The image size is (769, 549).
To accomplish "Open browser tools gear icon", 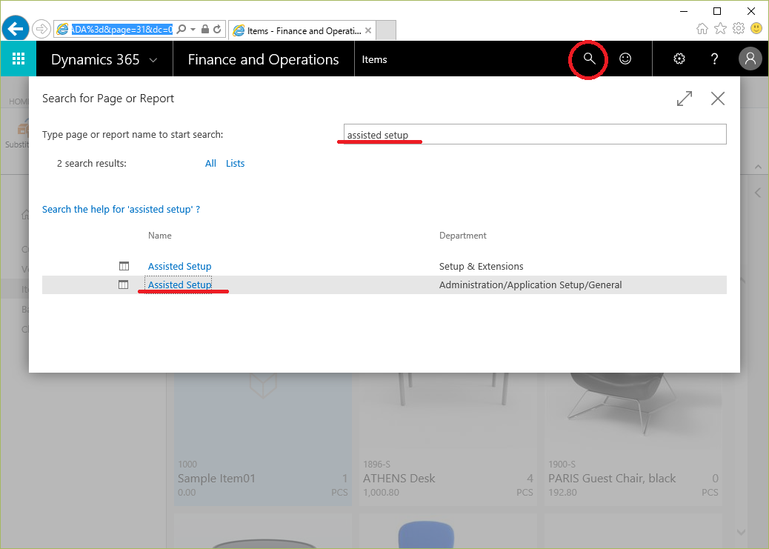I will click(x=738, y=28).
